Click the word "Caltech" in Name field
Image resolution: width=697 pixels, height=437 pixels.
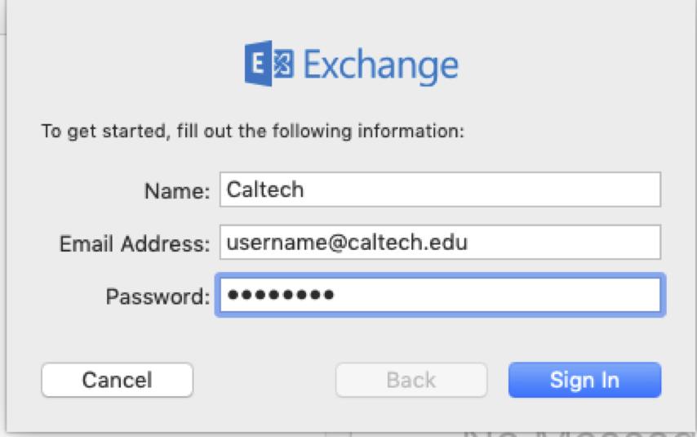[265, 190]
